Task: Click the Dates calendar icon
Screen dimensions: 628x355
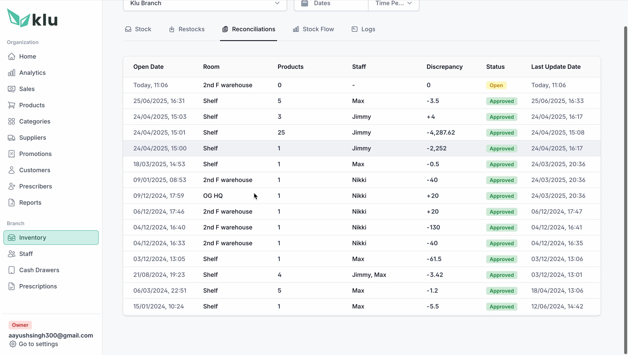Action: [x=305, y=3]
